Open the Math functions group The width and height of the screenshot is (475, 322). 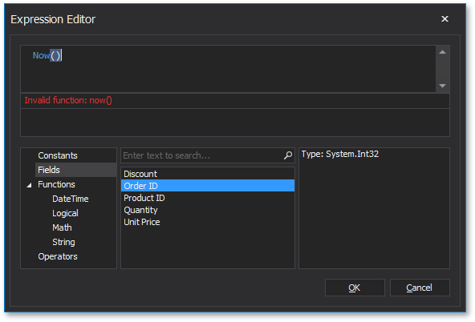[62, 227]
